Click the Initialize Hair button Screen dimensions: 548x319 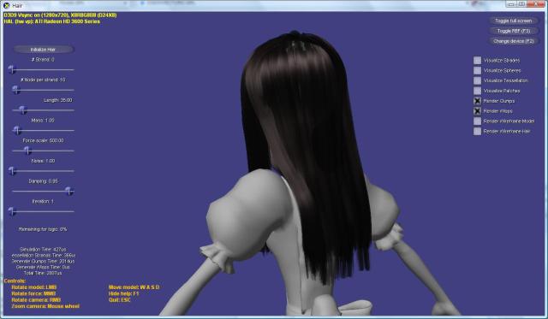click(44, 50)
